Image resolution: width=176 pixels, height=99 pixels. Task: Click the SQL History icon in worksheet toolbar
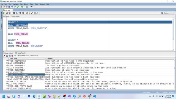[x=35, y=13]
